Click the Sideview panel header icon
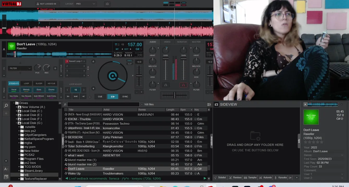This screenshot has height=187, width=349. point(216,104)
